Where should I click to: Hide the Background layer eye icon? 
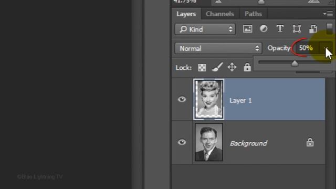pos(182,142)
